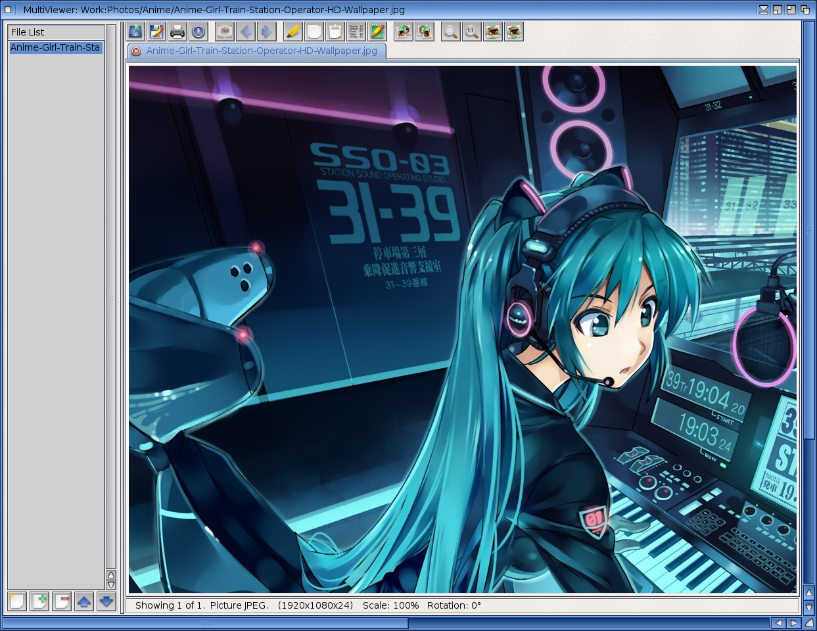Click the Copy pages toolbar icon
This screenshot has width=817, height=631.
[x=314, y=31]
